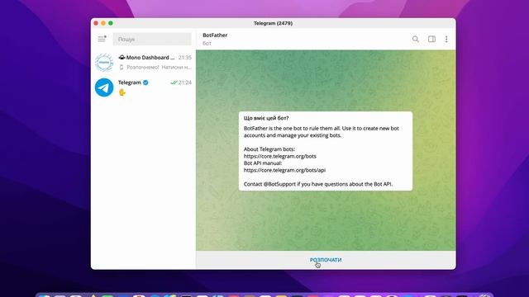Click the waving hand emoji message preview

122,92
